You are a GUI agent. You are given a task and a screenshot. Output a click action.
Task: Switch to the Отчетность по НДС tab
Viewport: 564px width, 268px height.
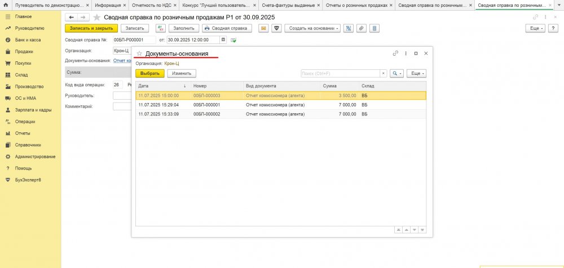pos(152,5)
